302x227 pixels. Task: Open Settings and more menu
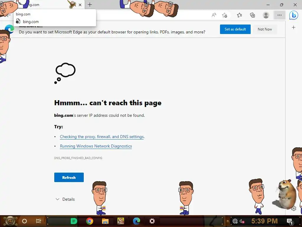click(280, 15)
